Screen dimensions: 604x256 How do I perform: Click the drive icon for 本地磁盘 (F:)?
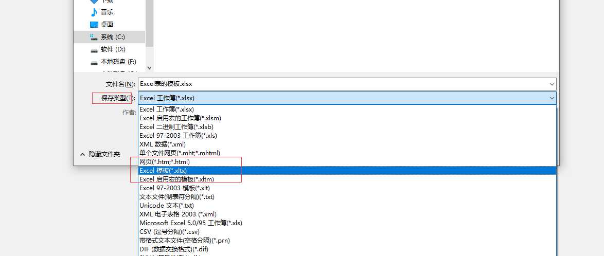[94, 62]
